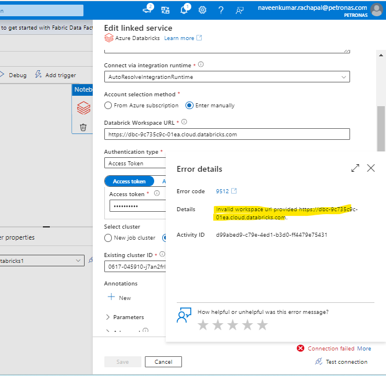The image size is (386, 376).
Task: Open the Cloud Shell announcements icon in top bar
Action: tap(148, 9)
